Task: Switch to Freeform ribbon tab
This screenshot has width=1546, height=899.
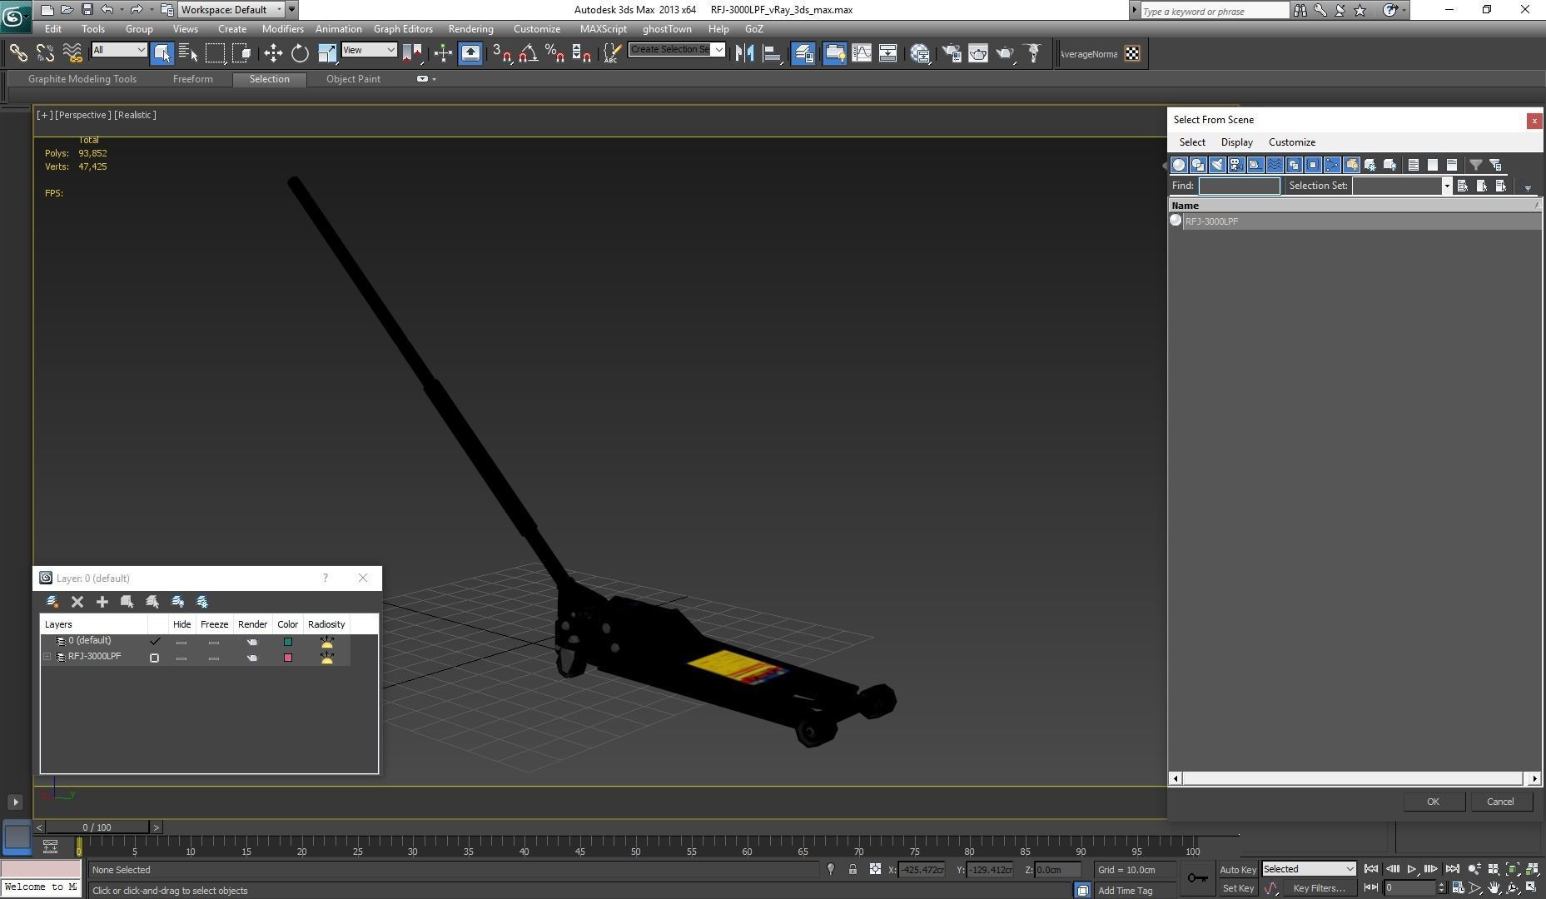Action: tap(192, 79)
